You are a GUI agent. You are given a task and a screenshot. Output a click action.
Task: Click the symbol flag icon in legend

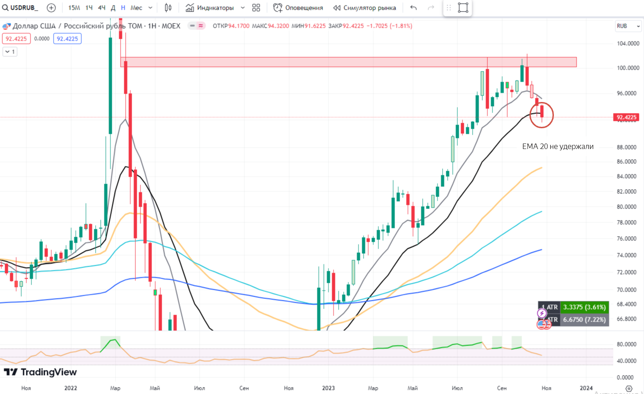point(6,26)
